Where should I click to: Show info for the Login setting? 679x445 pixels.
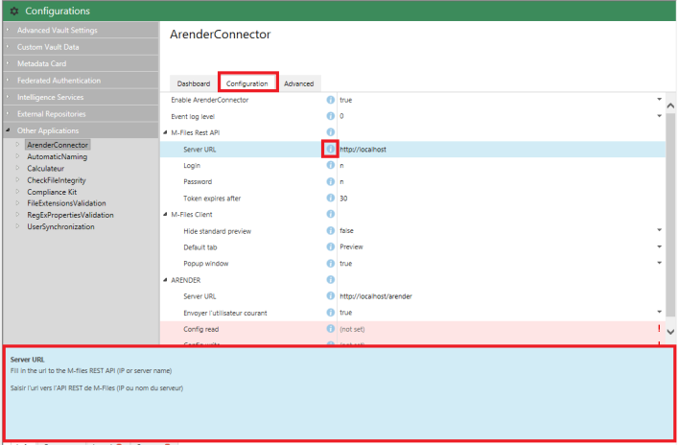tap(331, 165)
